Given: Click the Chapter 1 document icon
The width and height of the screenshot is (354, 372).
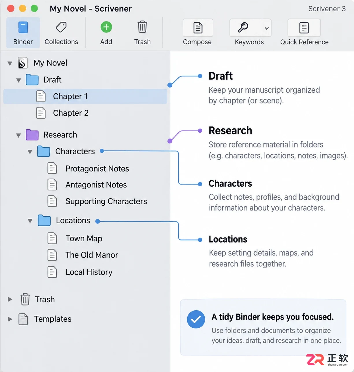Looking at the screenshot, I should tap(41, 96).
